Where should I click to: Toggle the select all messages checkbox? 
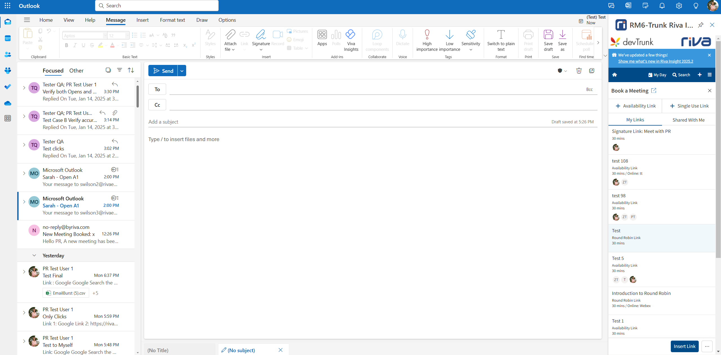[x=108, y=70]
